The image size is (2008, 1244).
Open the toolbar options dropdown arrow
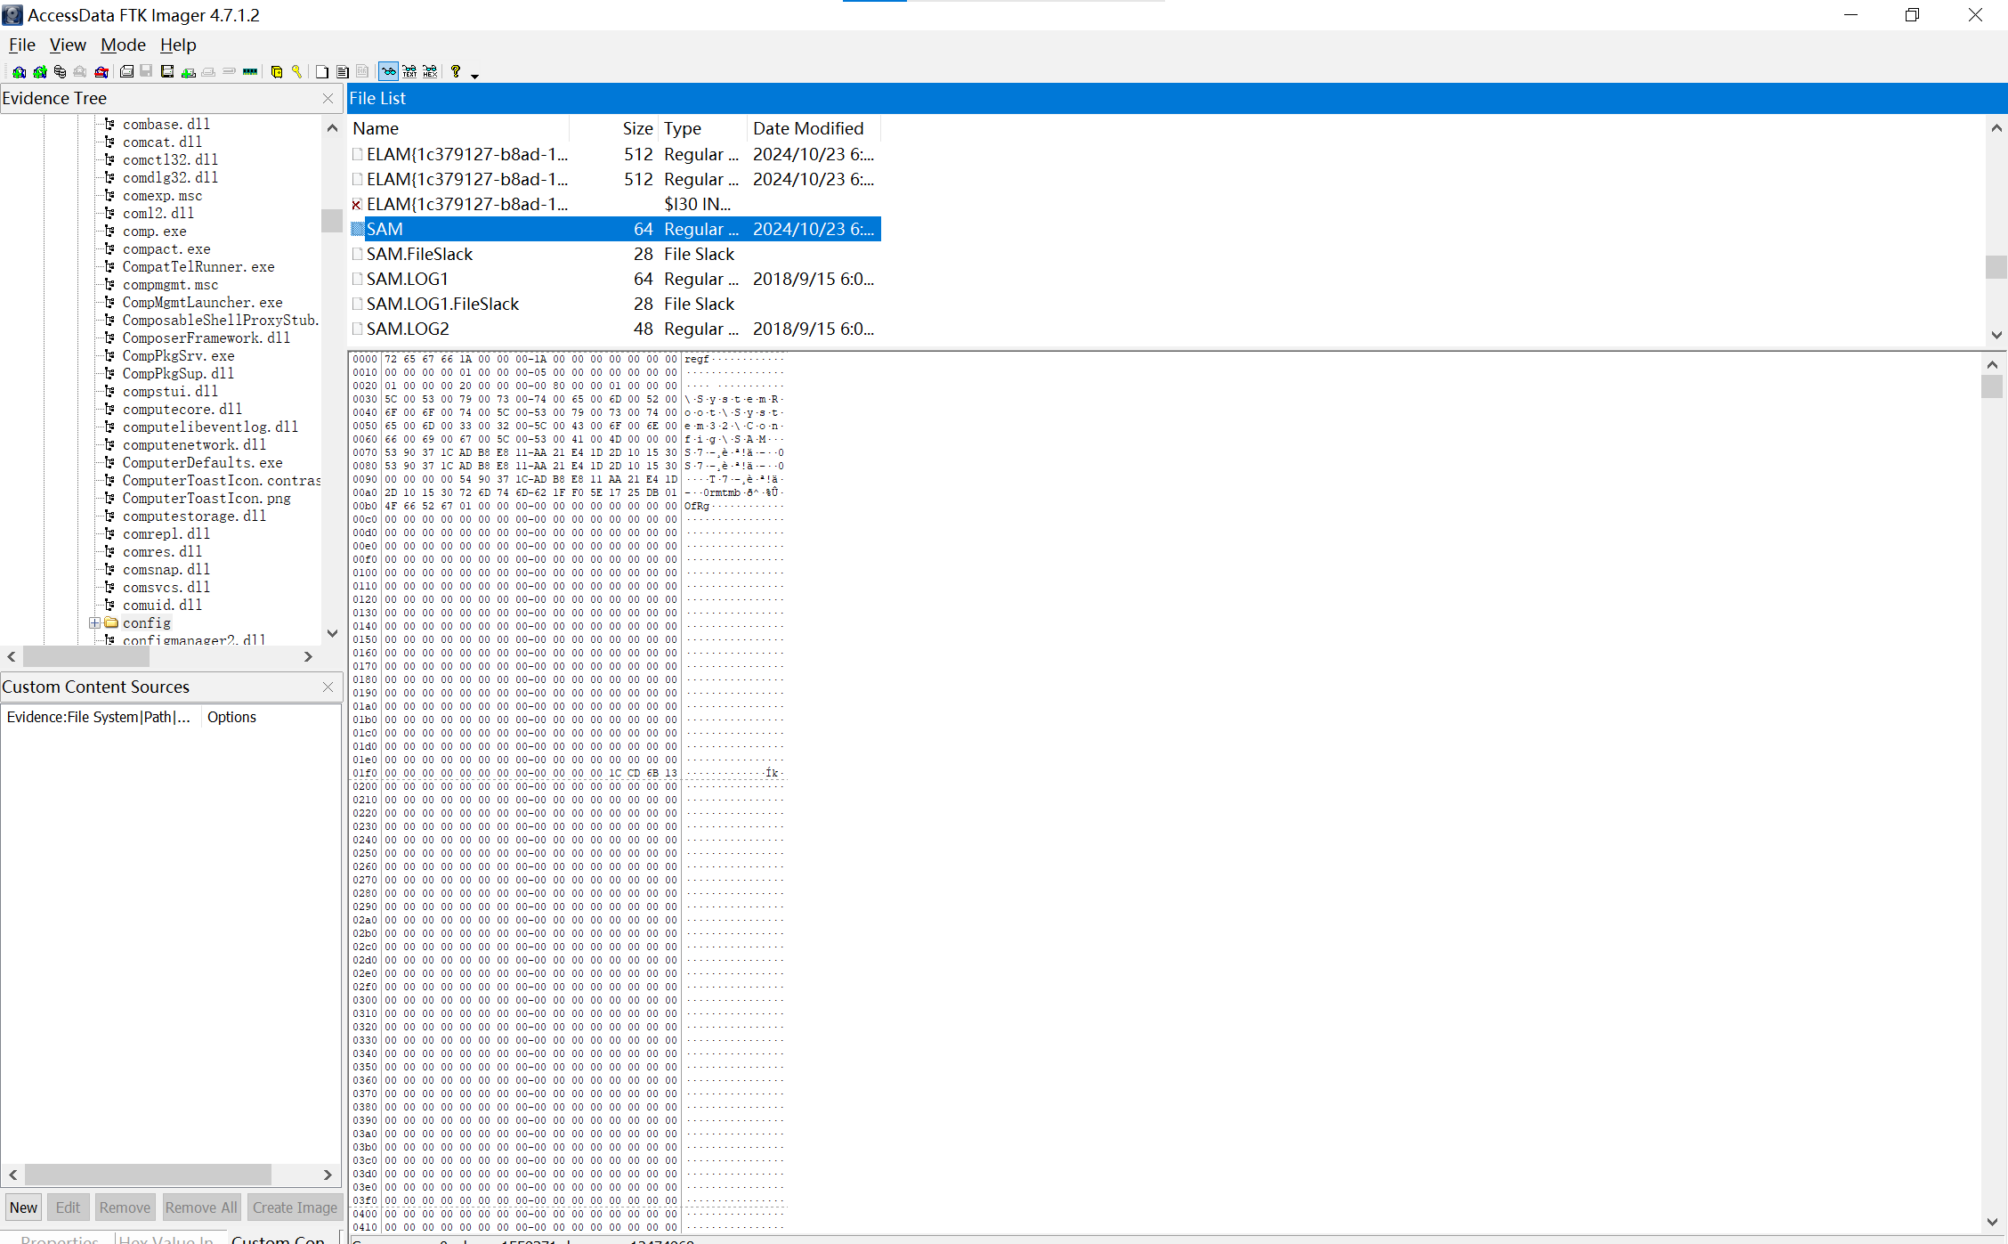pos(474,76)
